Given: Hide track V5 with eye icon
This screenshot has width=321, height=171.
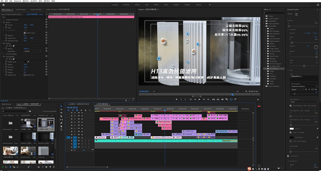Looking at the screenshot, I should (82, 125).
